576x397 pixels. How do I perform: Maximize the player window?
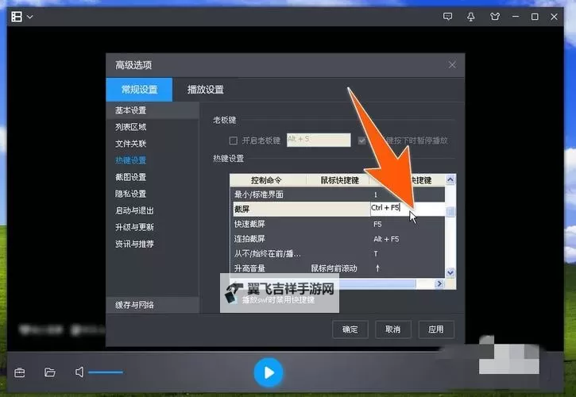point(535,17)
